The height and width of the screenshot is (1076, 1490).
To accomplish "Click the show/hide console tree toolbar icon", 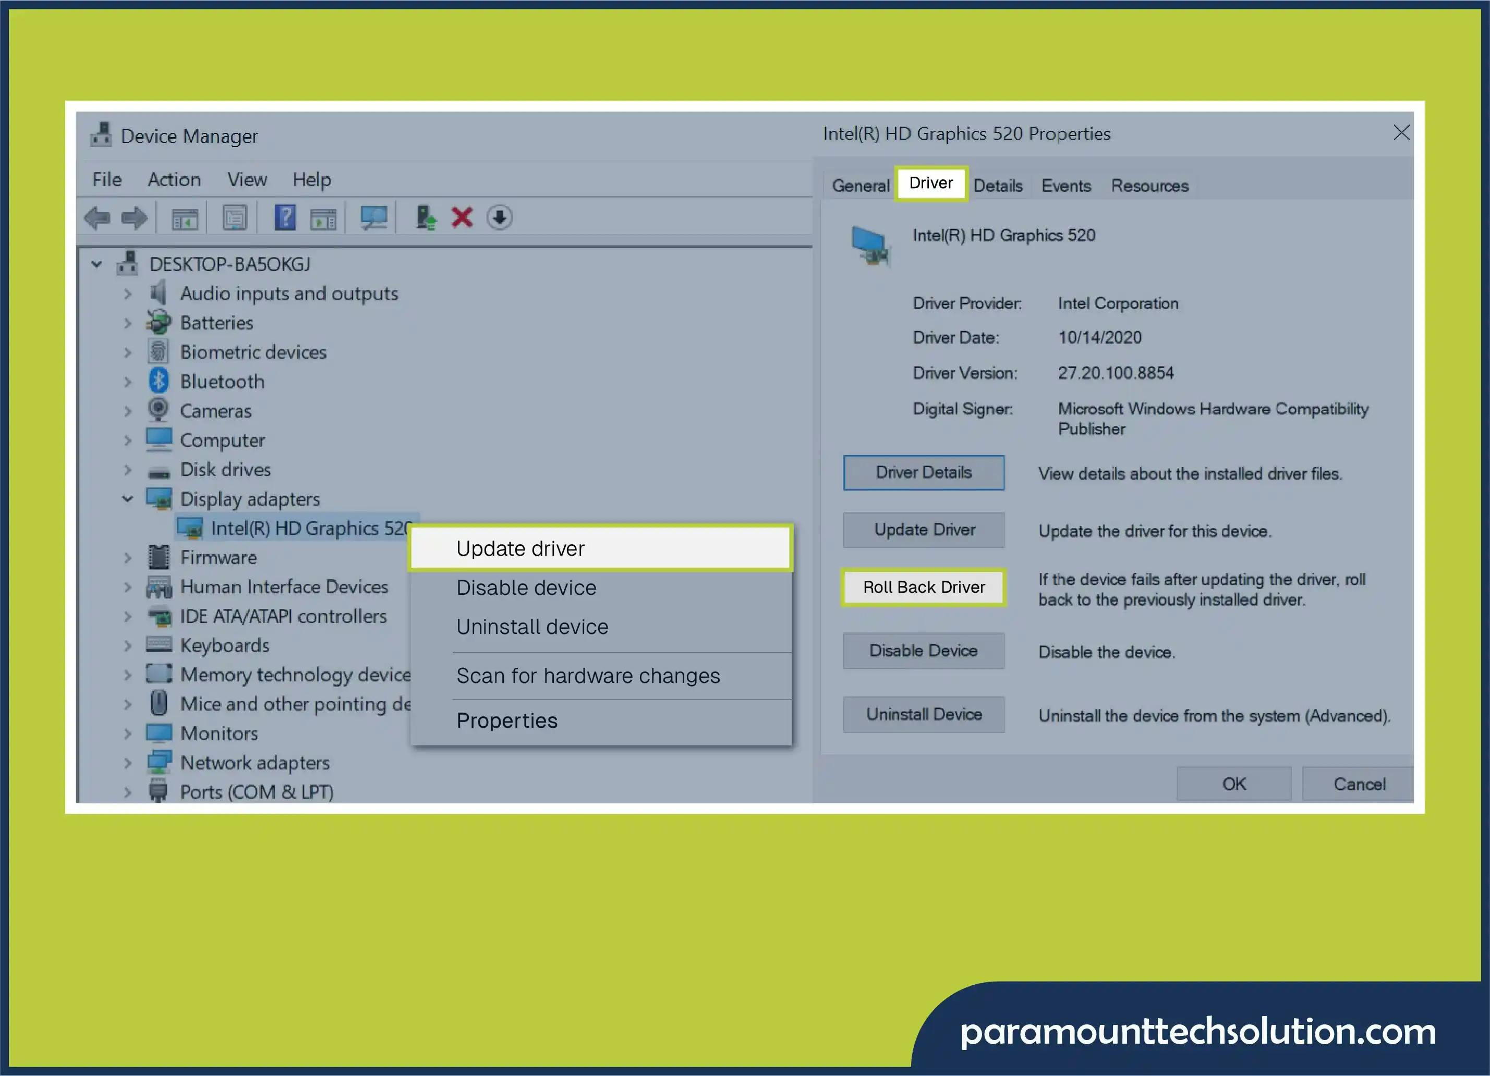I will [185, 219].
